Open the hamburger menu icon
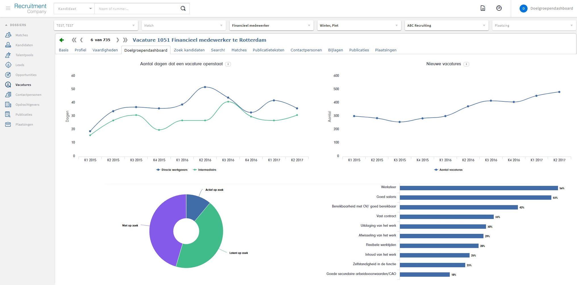The image size is (577, 285). 8,9
